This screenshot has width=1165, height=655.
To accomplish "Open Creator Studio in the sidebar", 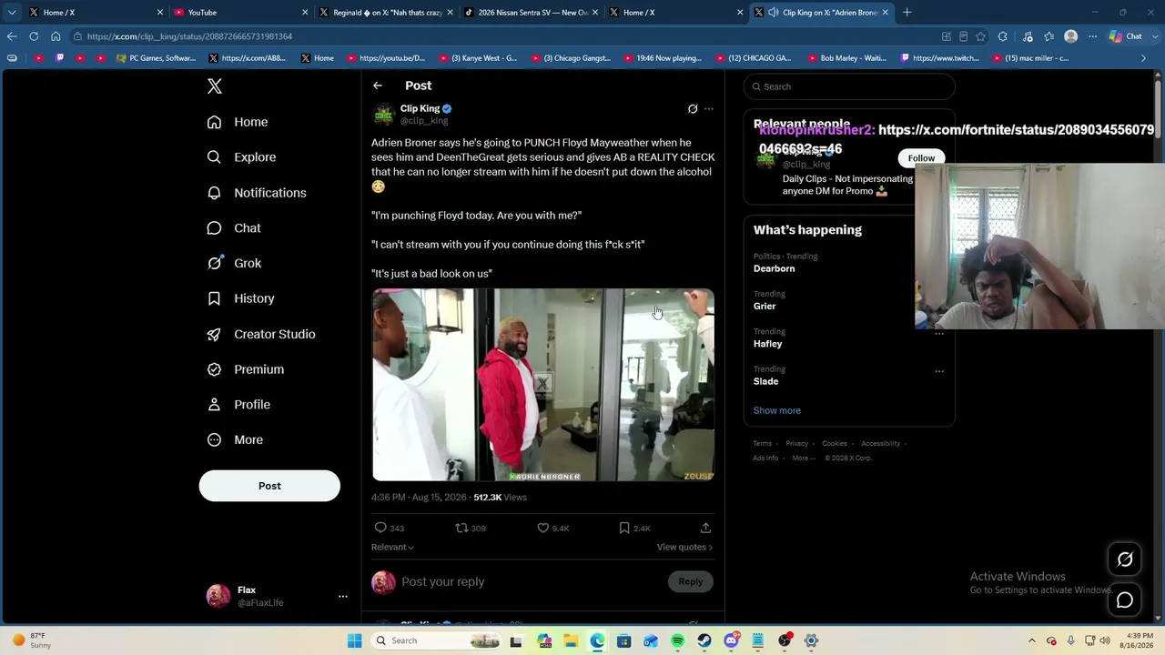I will [x=261, y=334].
